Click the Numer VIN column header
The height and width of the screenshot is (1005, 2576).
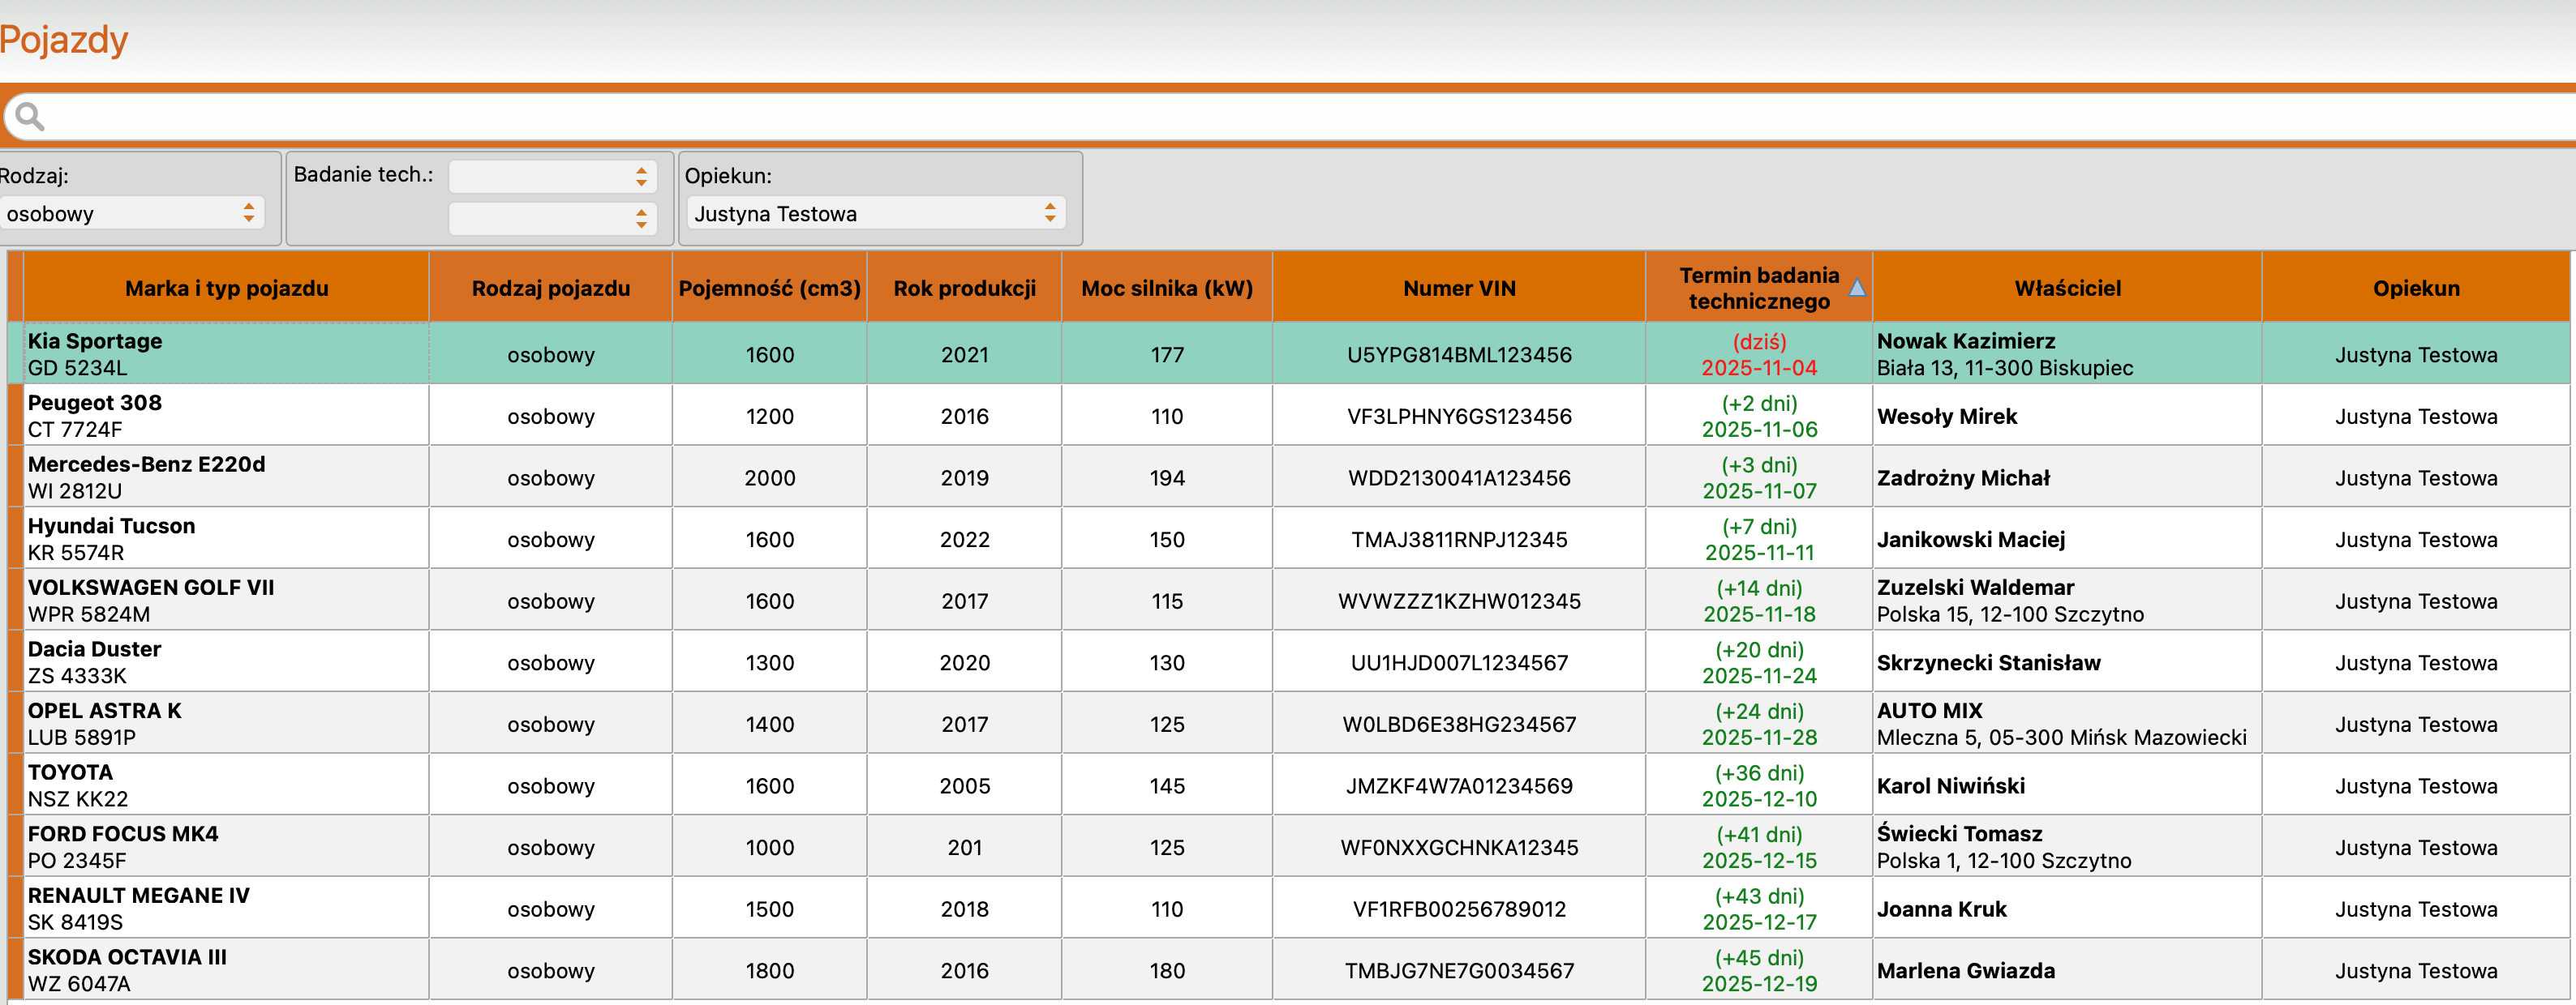click(x=1458, y=289)
